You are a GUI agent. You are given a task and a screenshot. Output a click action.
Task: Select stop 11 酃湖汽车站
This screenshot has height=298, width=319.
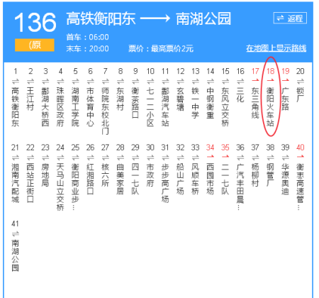point(165,107)
